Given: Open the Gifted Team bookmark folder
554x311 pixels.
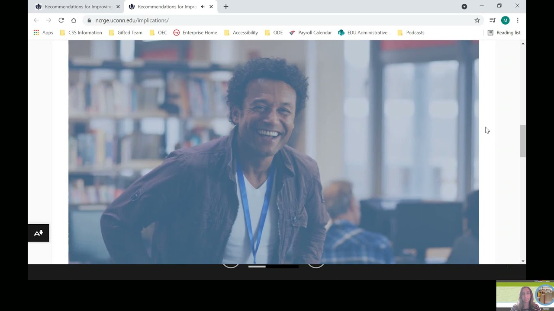Looking at the screenshot, I should tap(126, 32).
